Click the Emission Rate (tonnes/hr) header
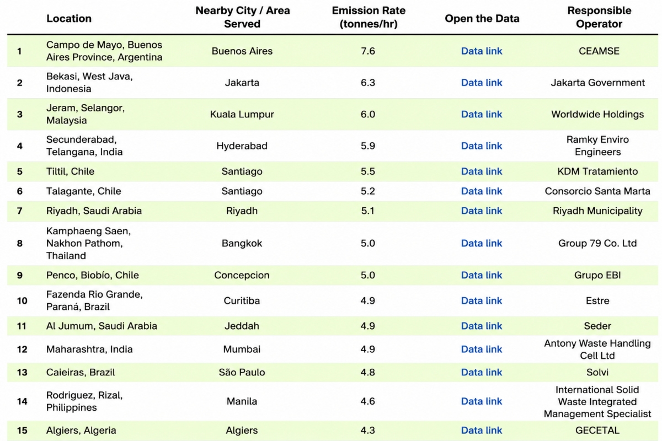This screenshot has height=441, width=662. (x=369, y=17)
